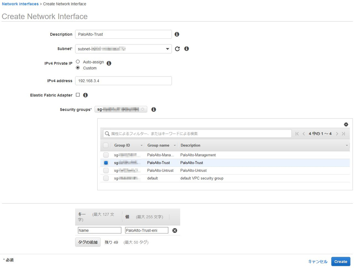Open Description column dropdown arrow
The width and height of the screenshot is (357, 268).
(x=347, y=146)
